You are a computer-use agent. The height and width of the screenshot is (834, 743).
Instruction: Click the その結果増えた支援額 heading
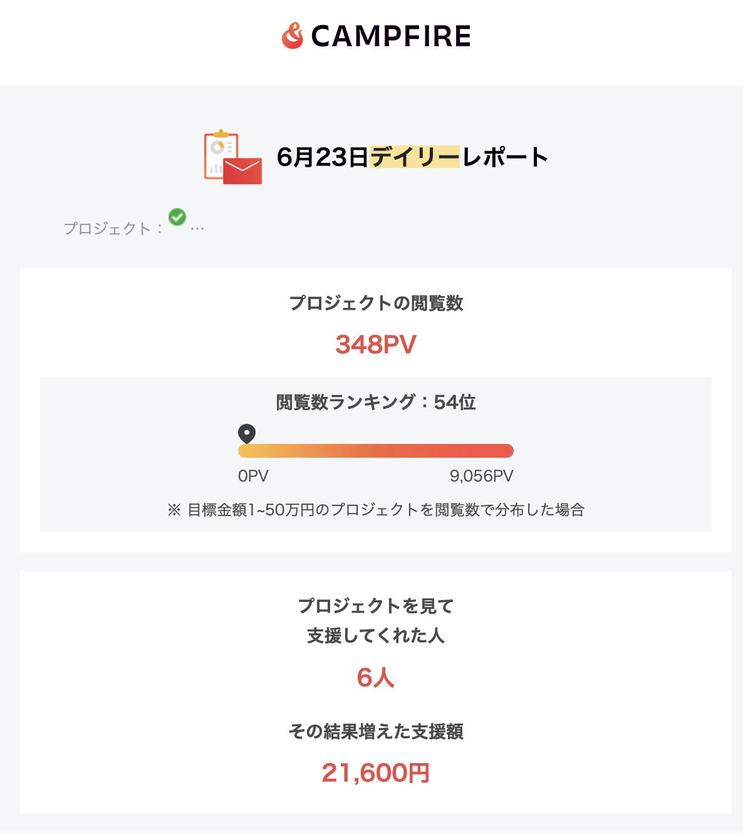[376, 731]
